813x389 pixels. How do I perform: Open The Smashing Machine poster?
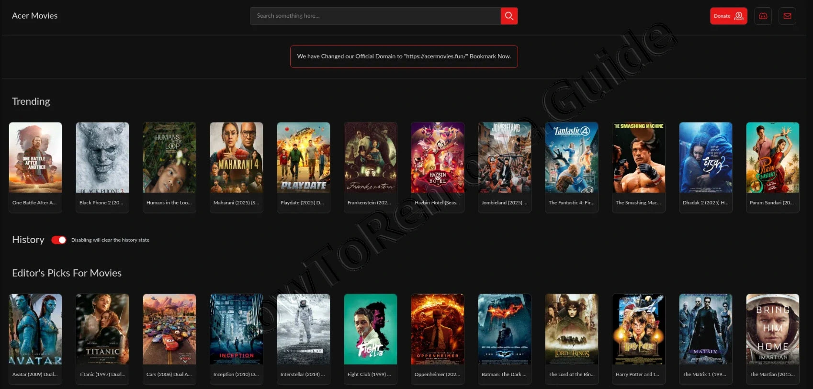(x=639, y=157)
